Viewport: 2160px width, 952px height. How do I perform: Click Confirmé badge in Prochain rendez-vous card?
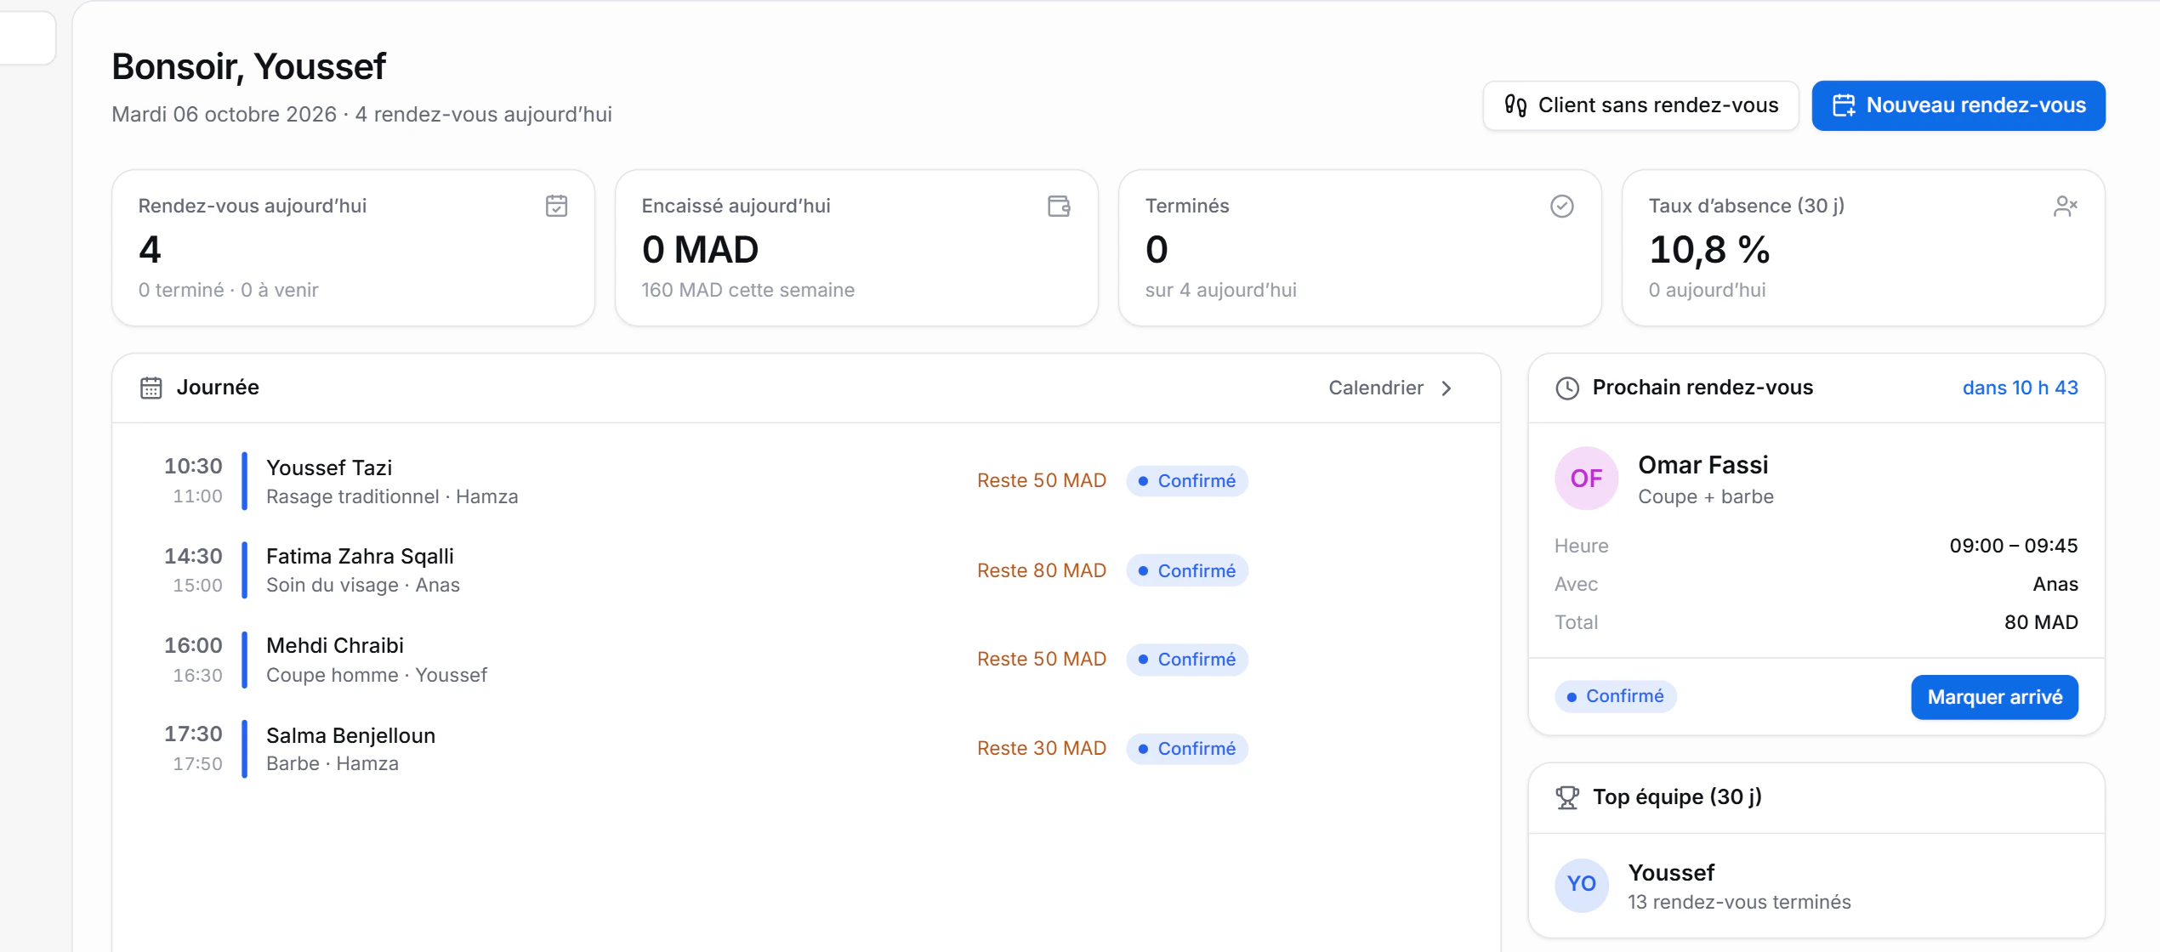tap(1616, 696)
